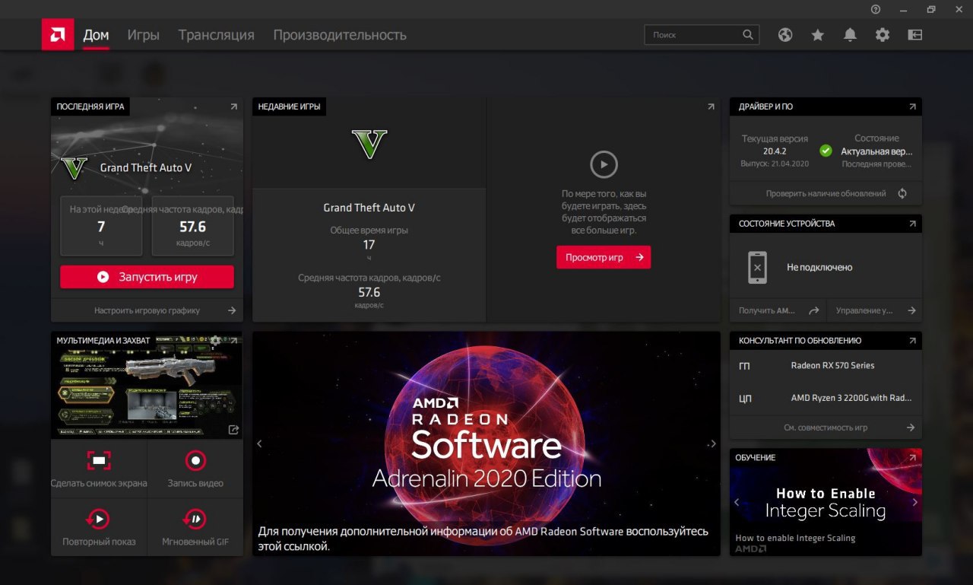Expand the Драйвер и ПО panel arrow

coord(912,107)
